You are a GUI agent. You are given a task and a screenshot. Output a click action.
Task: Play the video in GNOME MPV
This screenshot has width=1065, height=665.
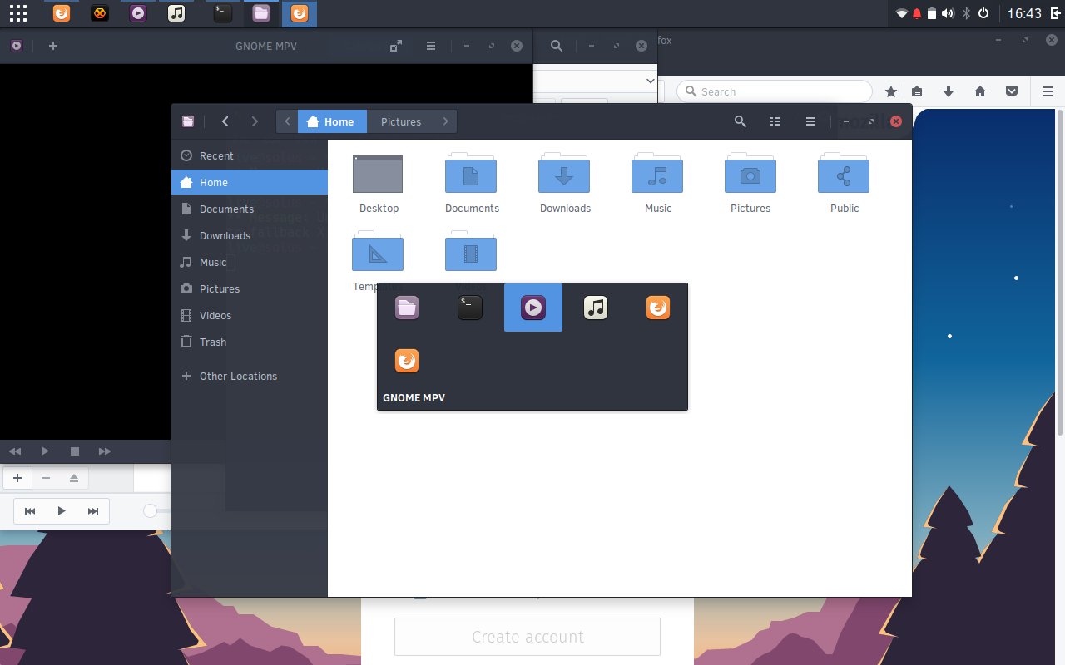45,451
